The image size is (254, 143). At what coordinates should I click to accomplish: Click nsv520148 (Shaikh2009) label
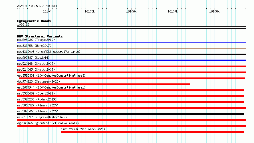[36, 64]
